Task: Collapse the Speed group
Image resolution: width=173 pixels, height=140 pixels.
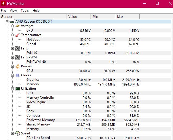Action: pos(12,133)
